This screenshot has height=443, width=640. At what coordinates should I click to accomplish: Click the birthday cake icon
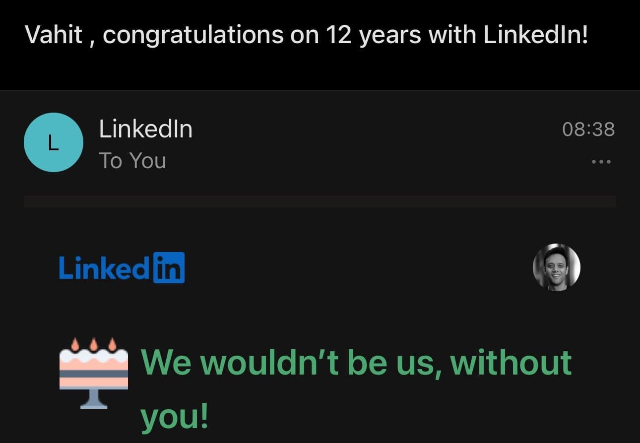point(93,372)
